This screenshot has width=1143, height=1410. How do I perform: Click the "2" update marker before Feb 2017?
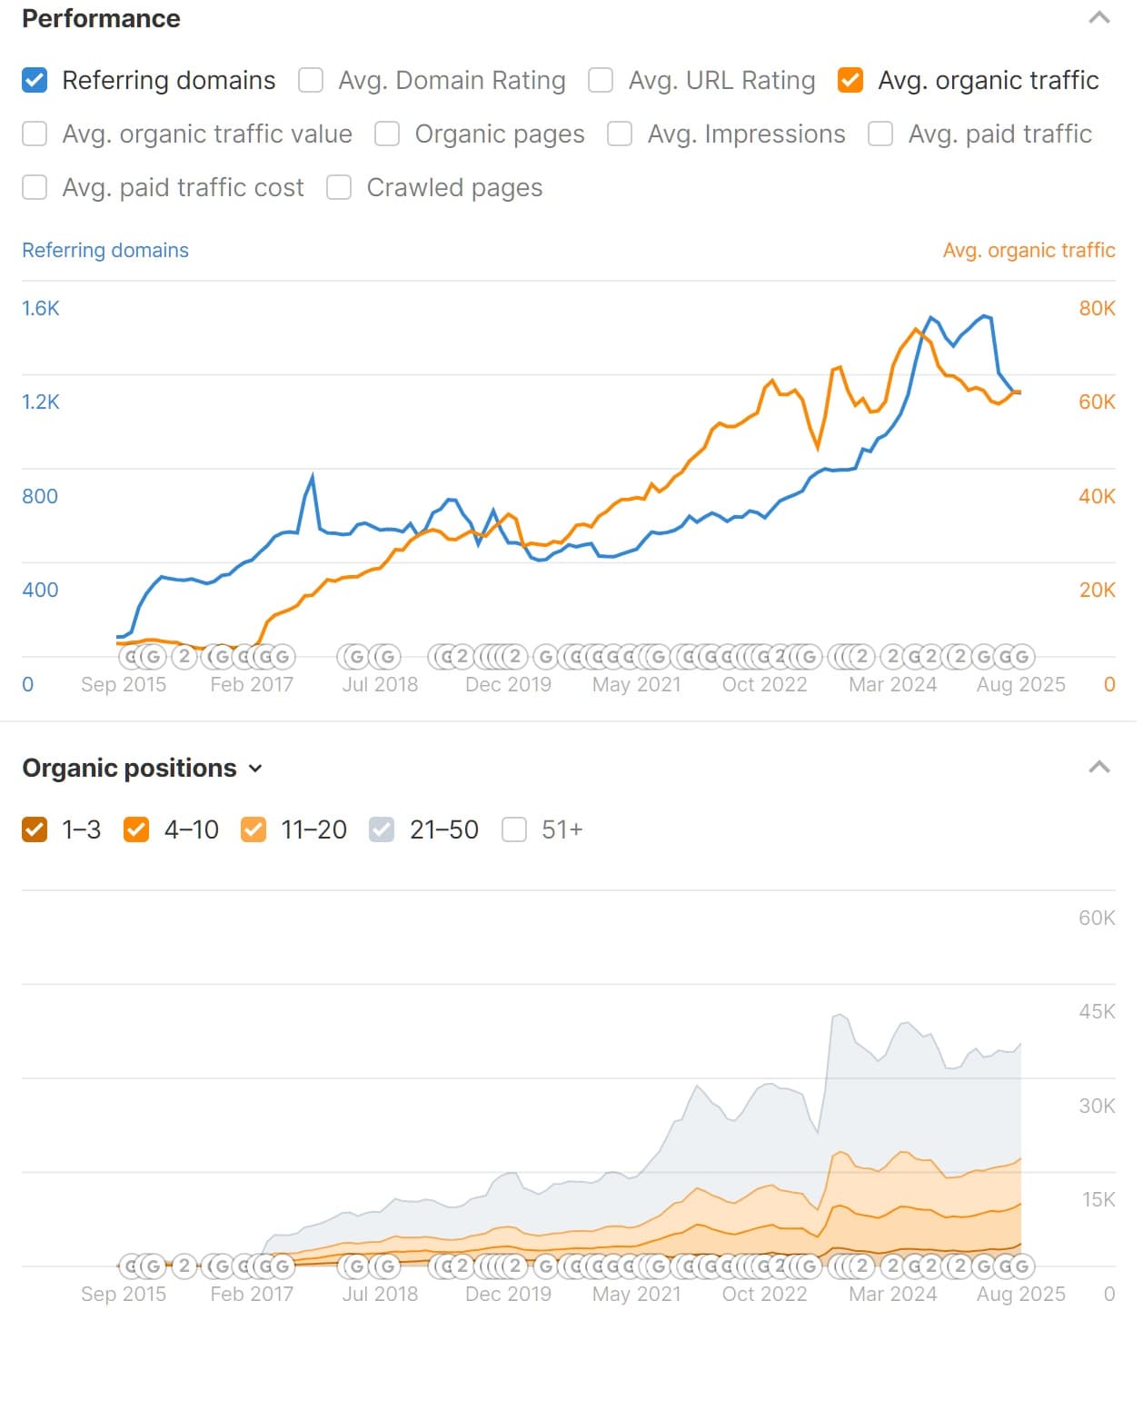tap(184, 656)
